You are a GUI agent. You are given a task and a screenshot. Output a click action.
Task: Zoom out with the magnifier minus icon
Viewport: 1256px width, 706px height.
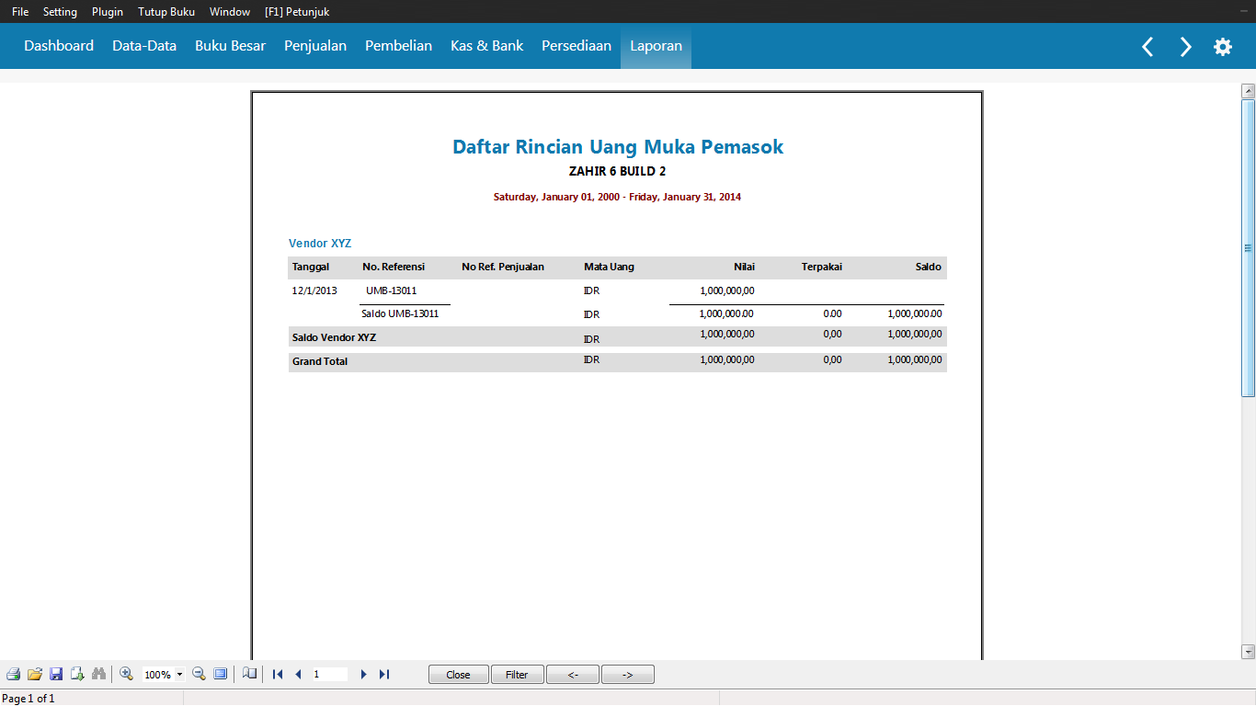[199, 674]
